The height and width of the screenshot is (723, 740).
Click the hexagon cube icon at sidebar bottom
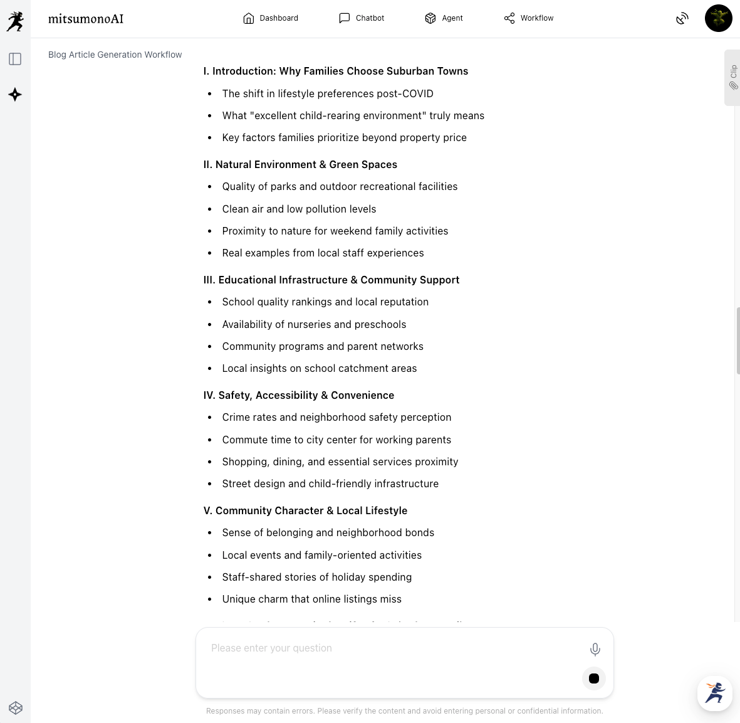[x=16, y=708]
